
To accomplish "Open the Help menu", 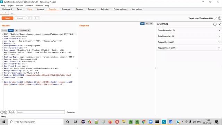I will click(47, 6).
